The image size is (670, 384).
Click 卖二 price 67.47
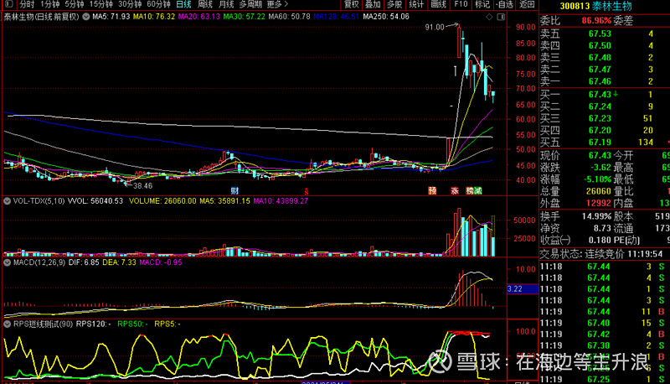pyautogui.click(x=600, y=70)
